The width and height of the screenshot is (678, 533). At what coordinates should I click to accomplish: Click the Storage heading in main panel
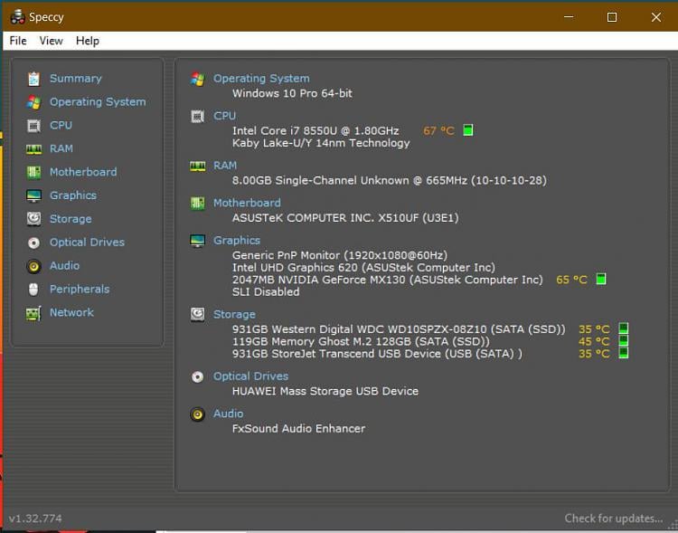click(x=234, y=314)
